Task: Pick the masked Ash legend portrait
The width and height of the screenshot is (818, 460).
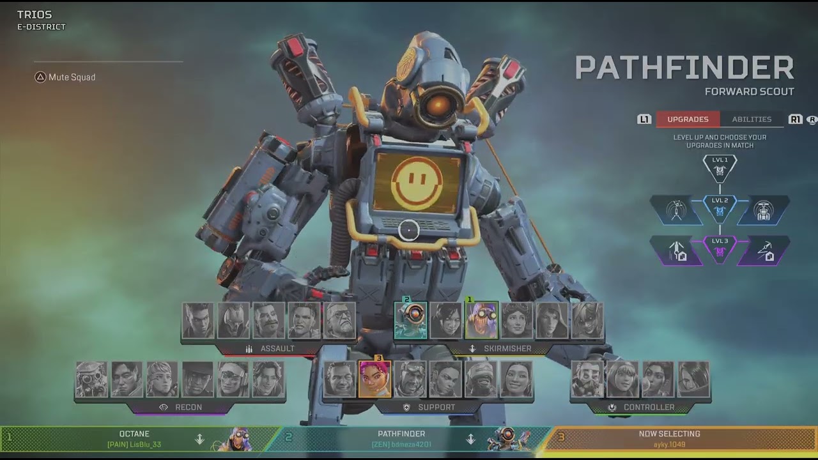Action: [x=234, y=321]
